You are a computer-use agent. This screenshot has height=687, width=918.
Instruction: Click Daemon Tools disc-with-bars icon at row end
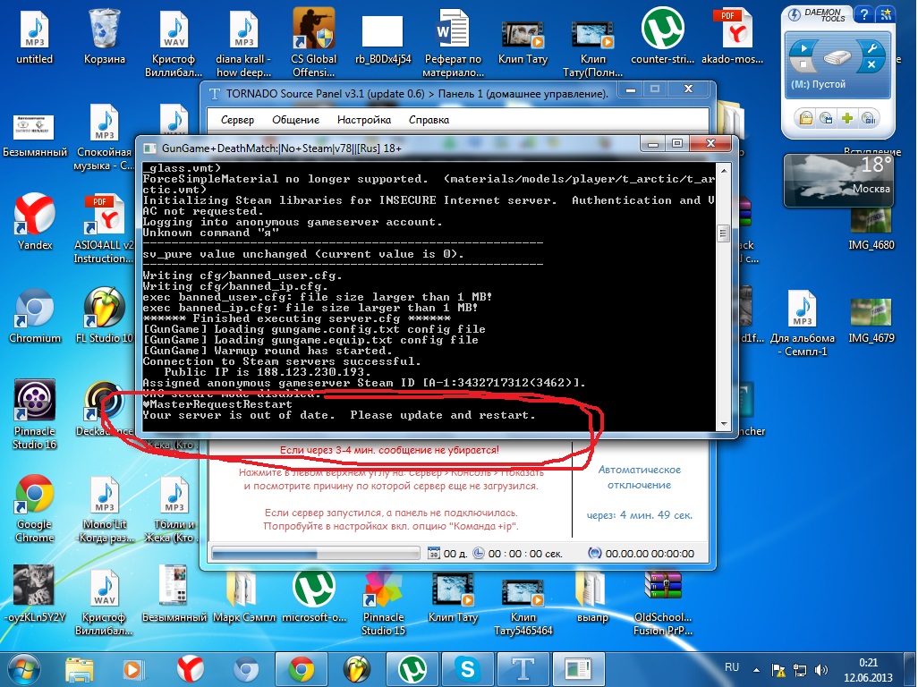[868, 118]
